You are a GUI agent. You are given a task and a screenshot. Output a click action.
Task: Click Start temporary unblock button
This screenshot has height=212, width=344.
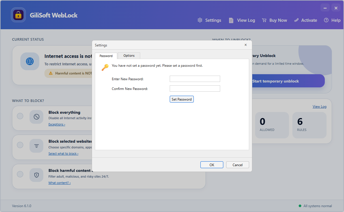[x=288, y=81]
